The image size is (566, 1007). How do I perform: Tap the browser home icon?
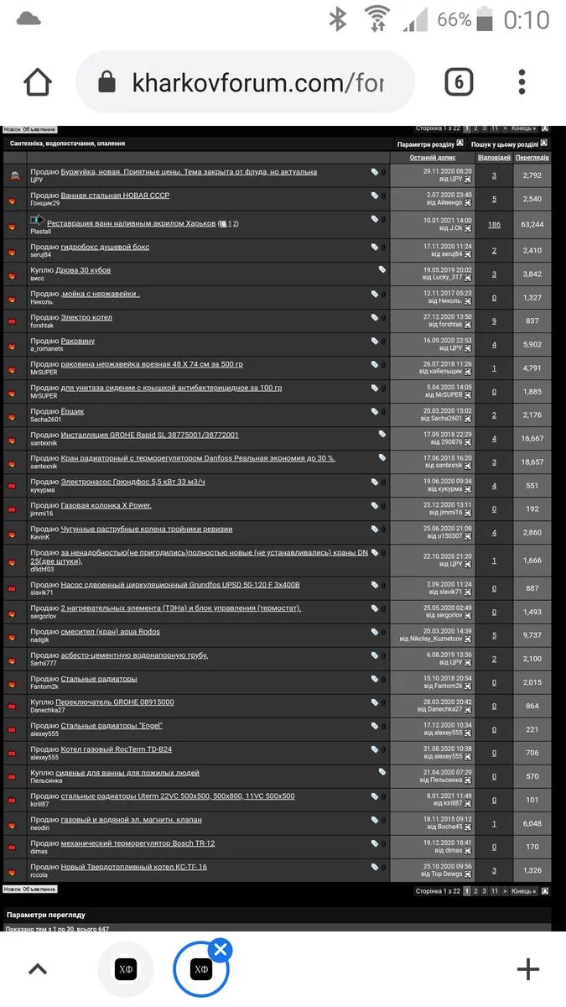click(x=38, y=82)
